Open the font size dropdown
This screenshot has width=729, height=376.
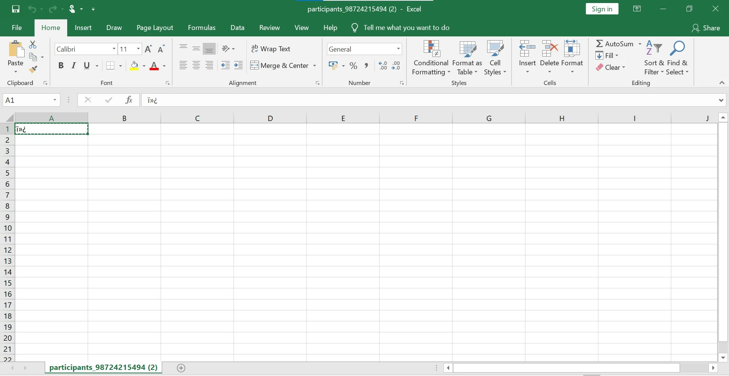[138, 49]
